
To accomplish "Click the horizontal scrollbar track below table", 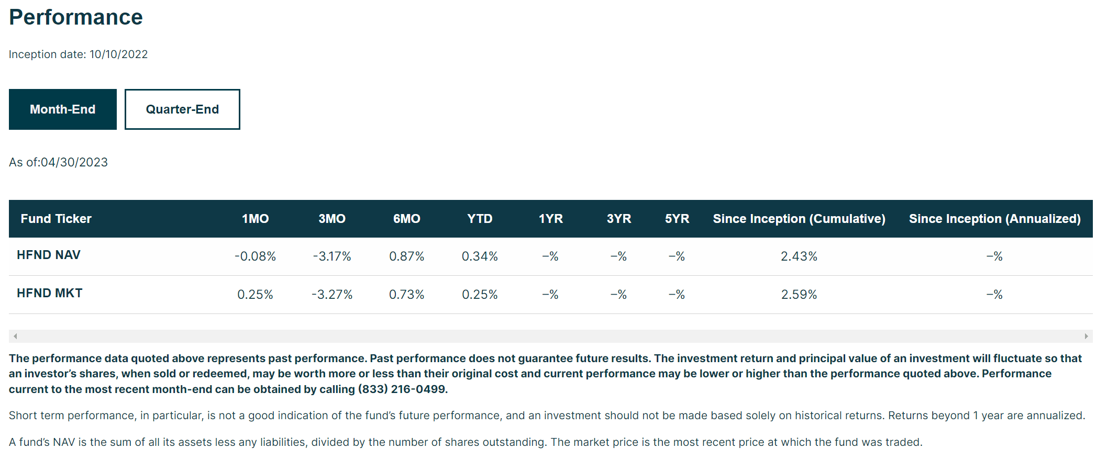I will tap(551, 336).
